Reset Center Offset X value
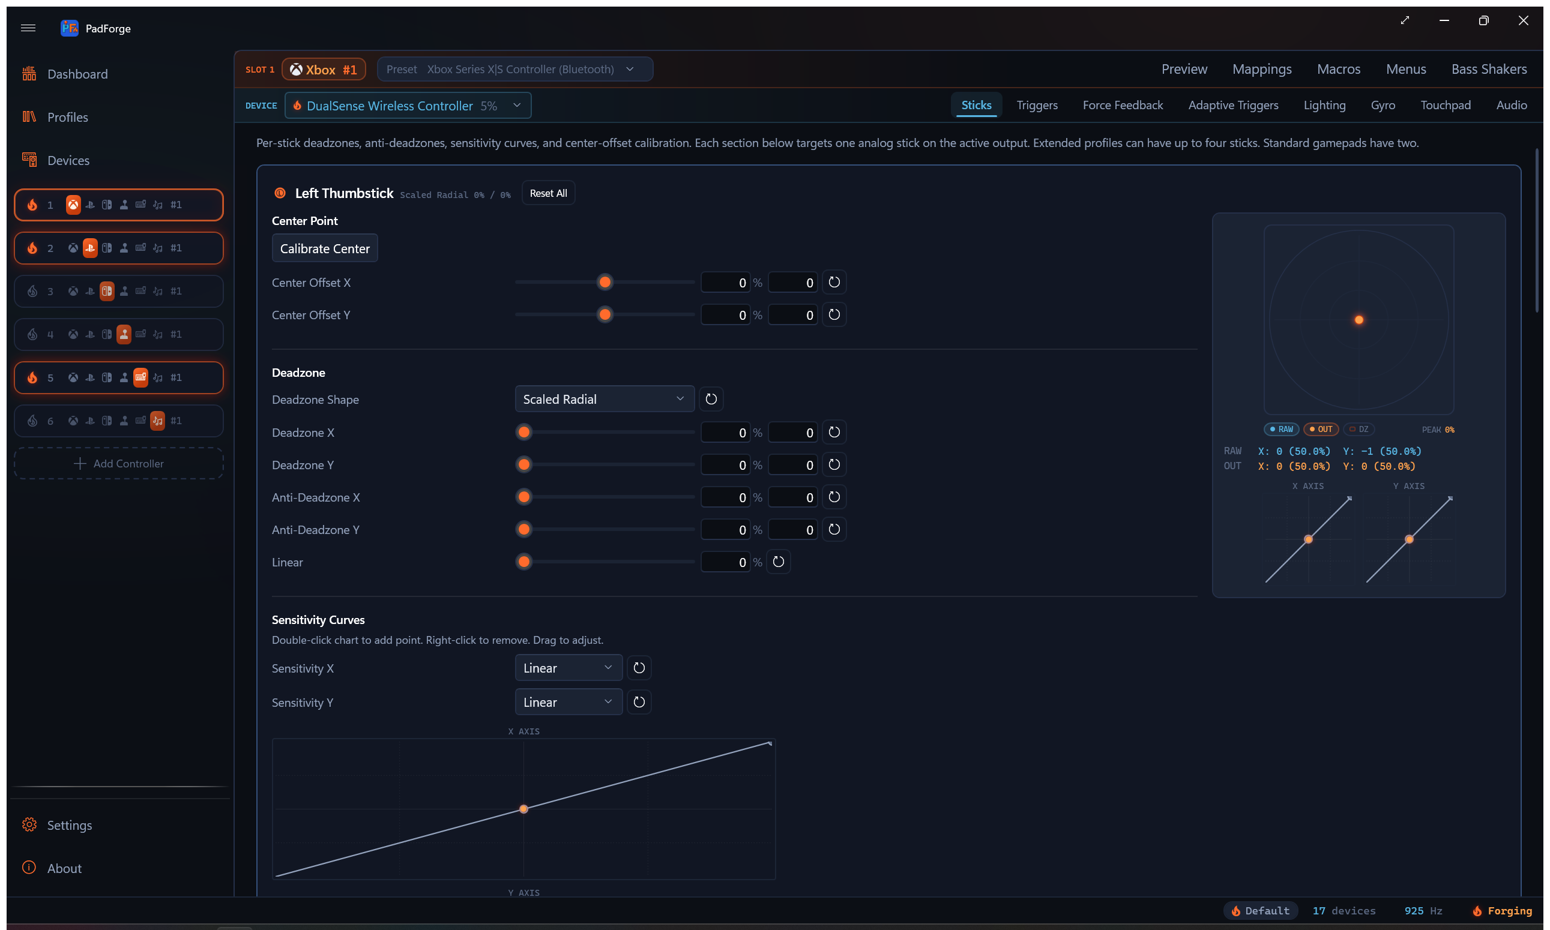This screenshot has width=1550, height=930. [834, 283]
